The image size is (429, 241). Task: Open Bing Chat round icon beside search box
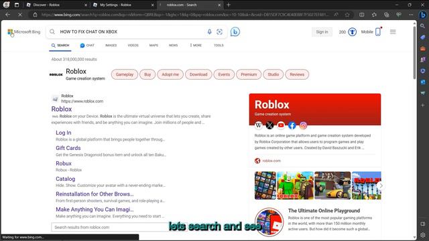(x=235, y=31)
